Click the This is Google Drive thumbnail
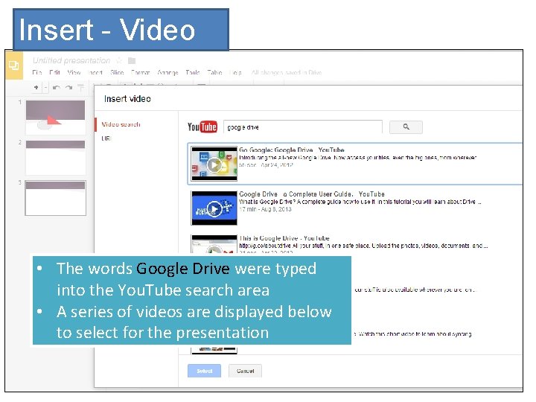 tap(214, 244)
